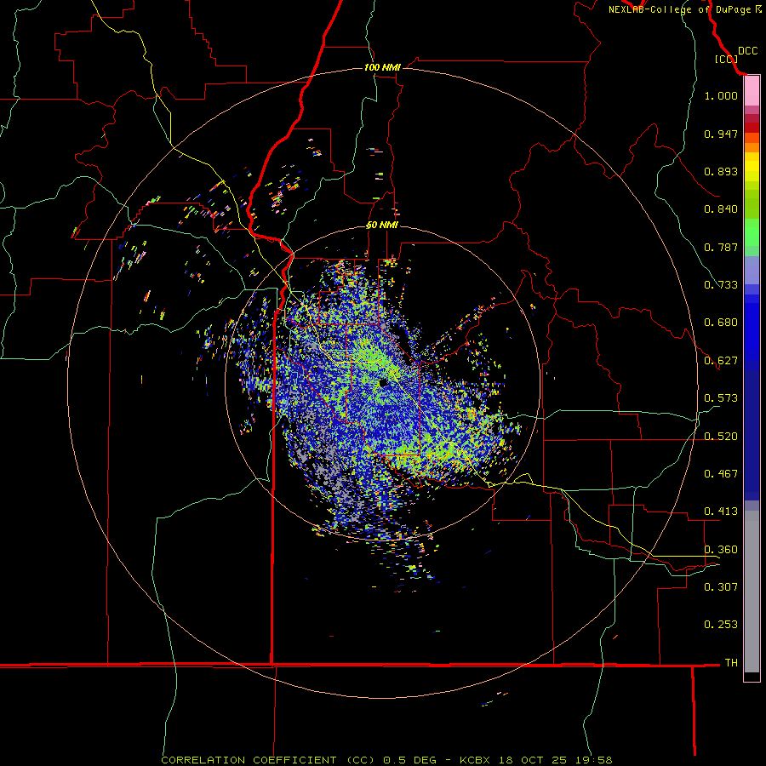This screenshot has height=766, width=766.
Task: Select the 0.680 scale value
Action: point(721,323)
